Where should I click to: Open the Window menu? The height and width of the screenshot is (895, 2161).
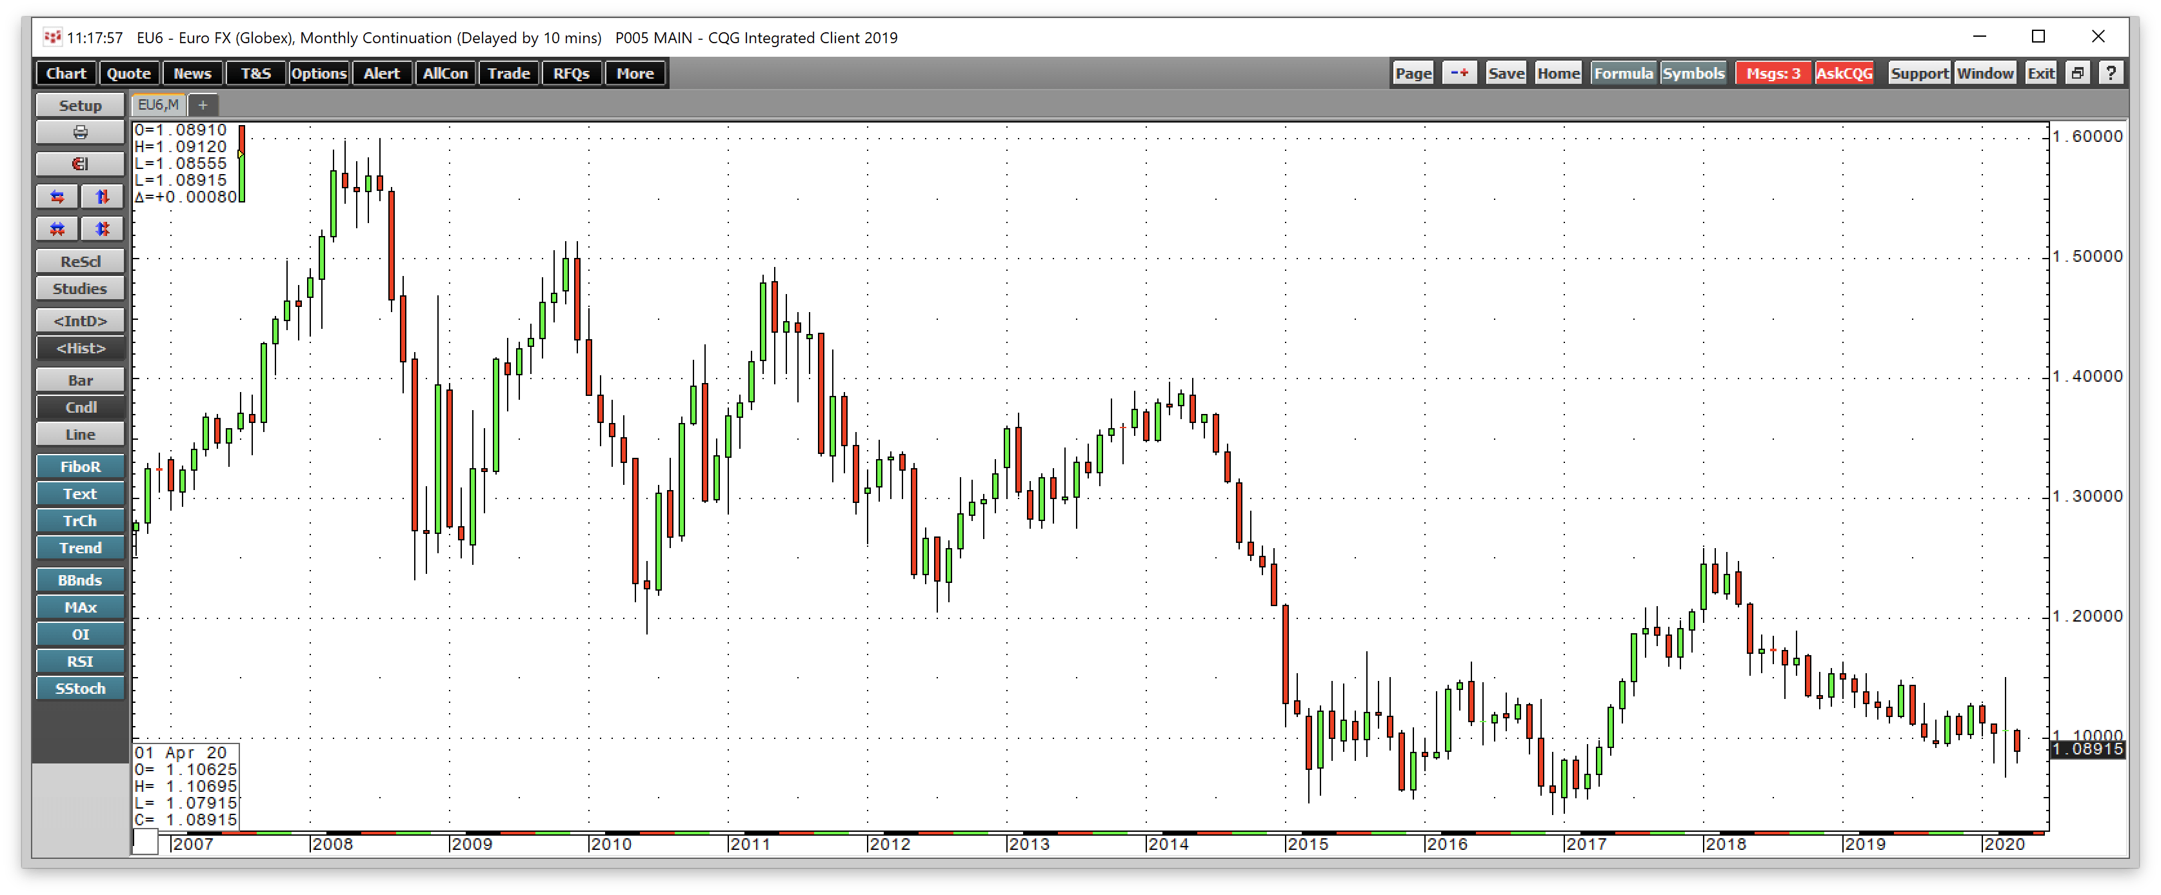pyautogui.click(x=1985, y=73)
